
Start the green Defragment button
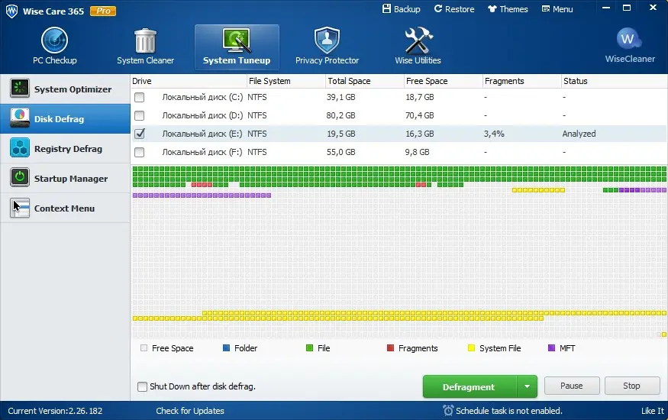[470, 386]
